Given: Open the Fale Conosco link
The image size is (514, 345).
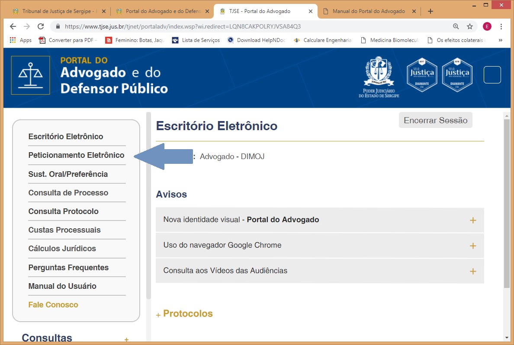Looking at the screenshot, I should pyautogui.click(x=53, y=305).
